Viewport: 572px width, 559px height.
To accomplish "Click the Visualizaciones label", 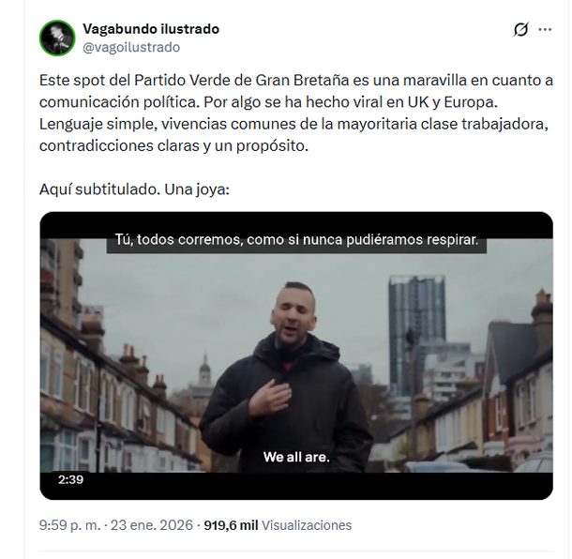I will click(x=307, y=525).
